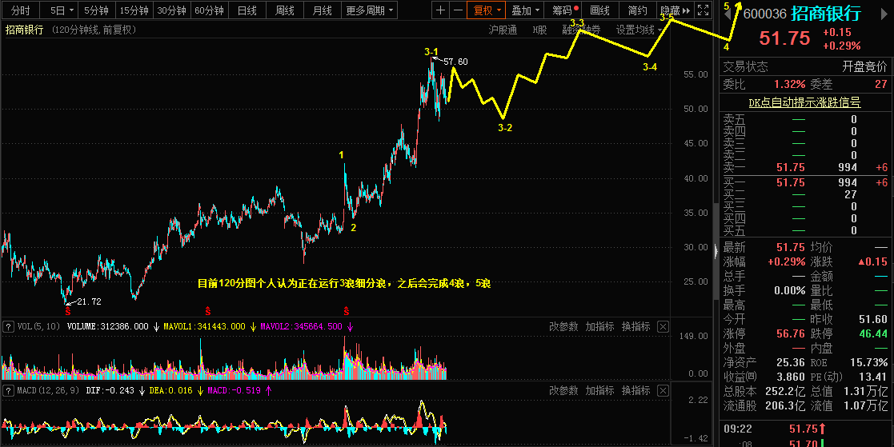Click 改参数 for VOL indicator
Image resolution: width=894 pixels, height=447 pixels.
click(x=563, y=327)
